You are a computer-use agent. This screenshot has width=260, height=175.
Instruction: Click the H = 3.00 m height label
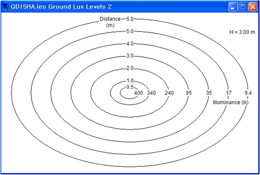pyautogui.click(x=242, y=32)
